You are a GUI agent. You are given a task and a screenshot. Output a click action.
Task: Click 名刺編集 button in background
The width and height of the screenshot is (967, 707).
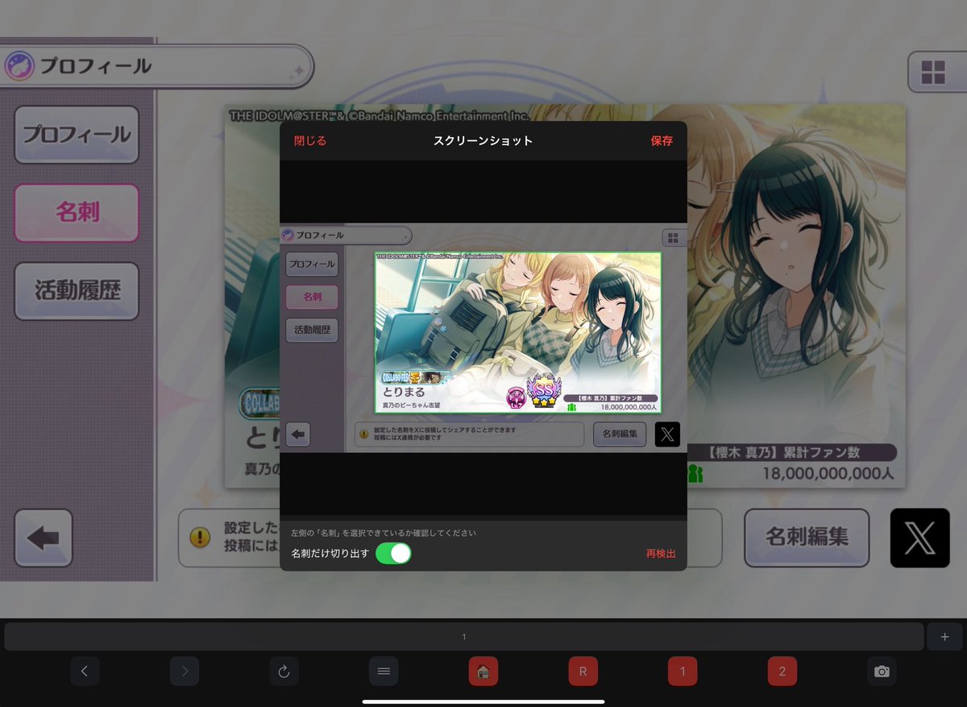[807, 538]
